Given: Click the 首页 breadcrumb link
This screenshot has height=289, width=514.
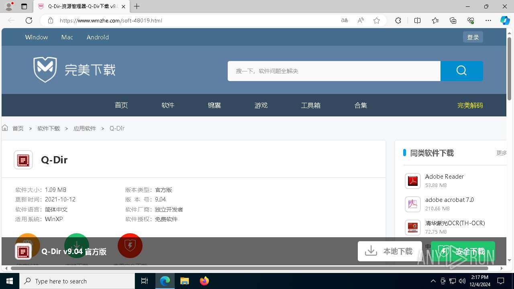Looking at the screenshot, I should tap(18, 128).
